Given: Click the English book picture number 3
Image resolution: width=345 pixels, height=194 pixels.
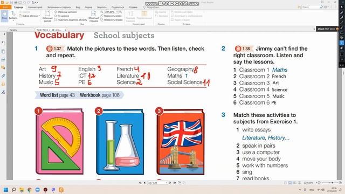Looking at the screenshot, I should pyautogui.click(x=181, y=142).
